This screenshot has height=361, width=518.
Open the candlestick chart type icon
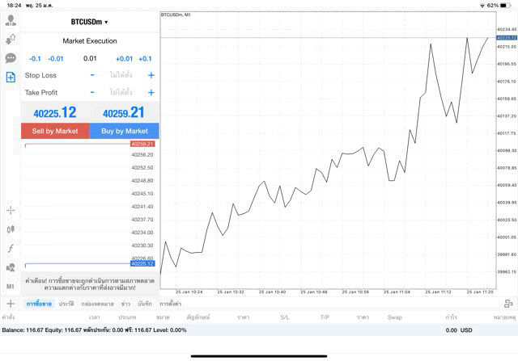click(11, 229)
